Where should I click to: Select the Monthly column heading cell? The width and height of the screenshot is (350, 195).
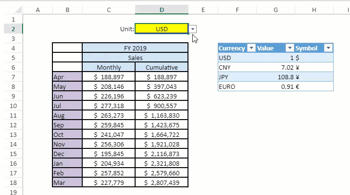[109, 67]
